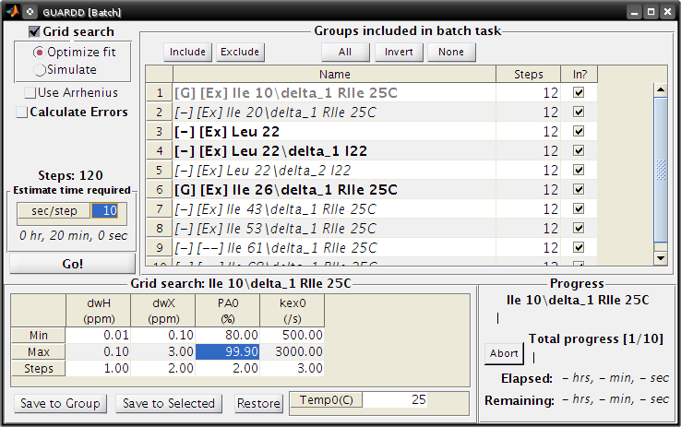Click the Temp0(C) value field showing 25
Screen dimensions: 681x427
(x=394, y=399)
